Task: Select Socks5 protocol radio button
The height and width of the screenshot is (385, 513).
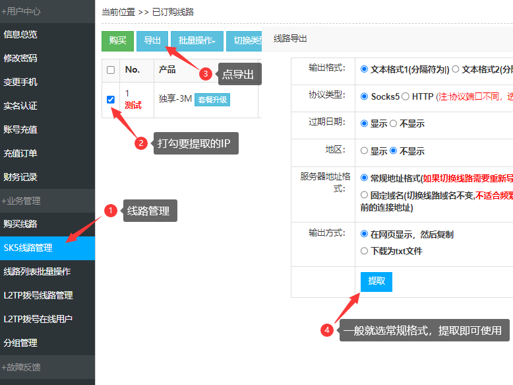Action: [365, 96]
